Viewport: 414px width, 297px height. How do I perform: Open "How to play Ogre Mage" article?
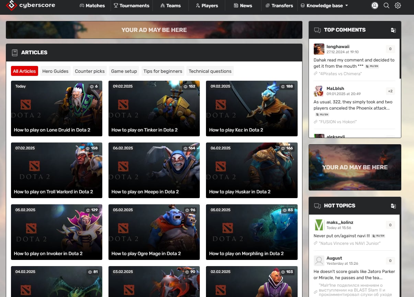pos(154,232)
